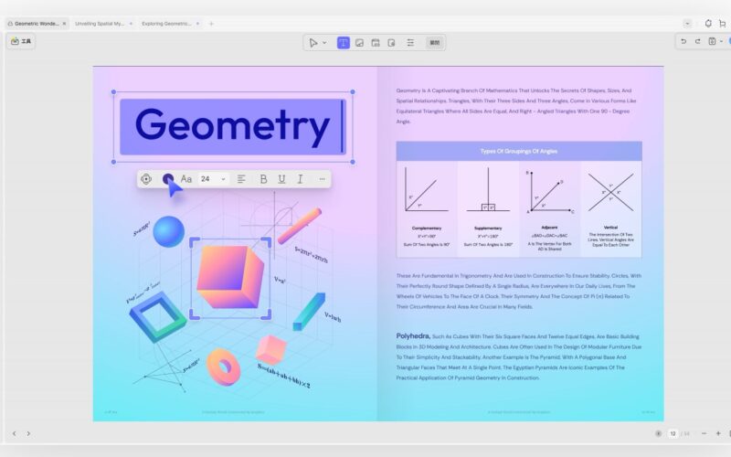Open more options in text toolbar
The height and width of the screenshot is (457, 731).
pyautogui.click(x=322, y=179)
